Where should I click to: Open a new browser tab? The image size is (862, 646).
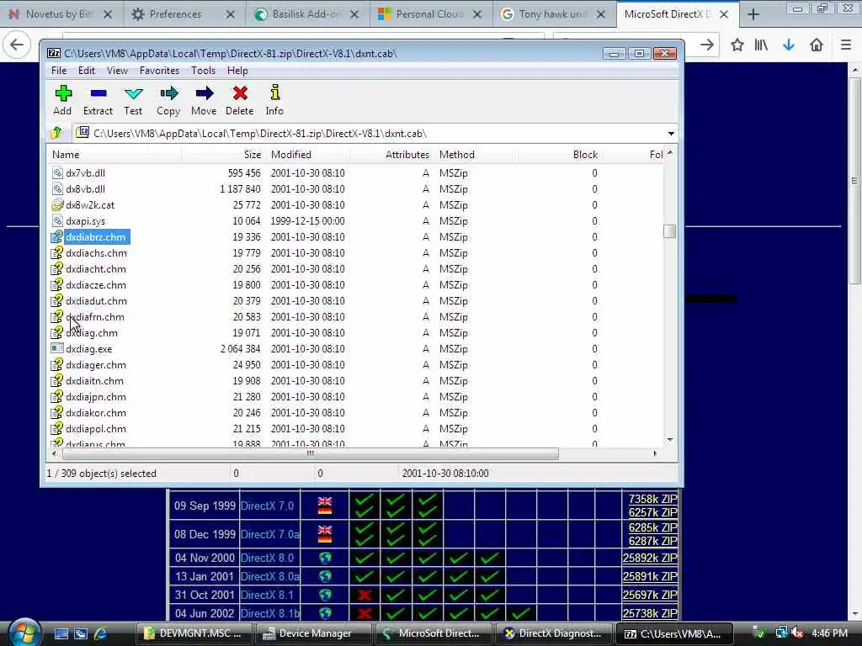click(x=753, y=14)
